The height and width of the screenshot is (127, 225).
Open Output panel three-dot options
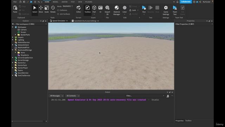[x=172, y=96]
